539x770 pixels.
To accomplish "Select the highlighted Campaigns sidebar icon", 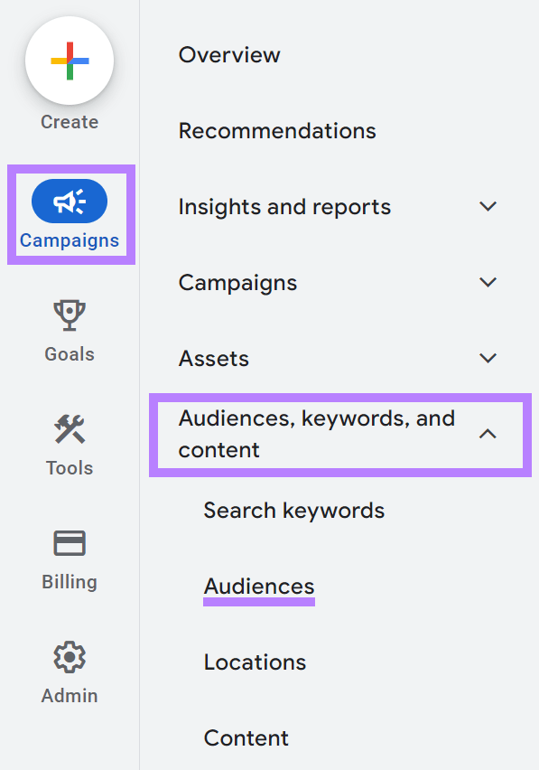I will click(69, 201).
